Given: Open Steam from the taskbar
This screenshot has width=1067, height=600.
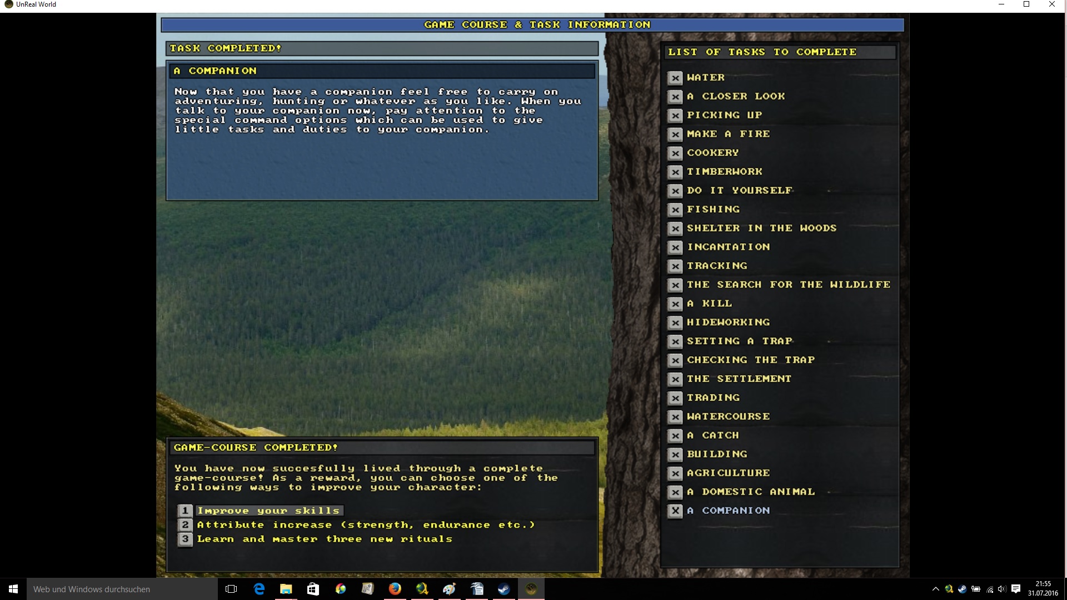Looking at the screenshot, I should (x=503, y=589).
